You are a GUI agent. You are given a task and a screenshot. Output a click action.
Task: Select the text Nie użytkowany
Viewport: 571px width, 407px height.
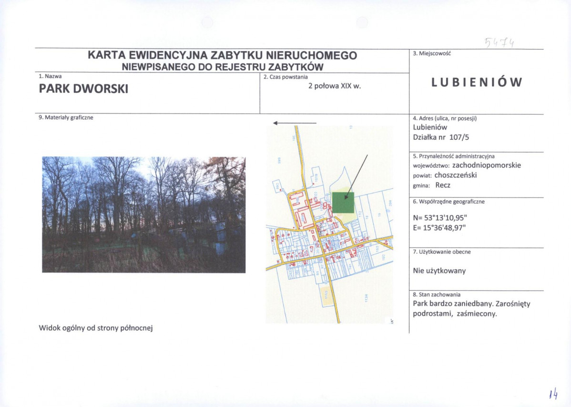click(439, 271)
